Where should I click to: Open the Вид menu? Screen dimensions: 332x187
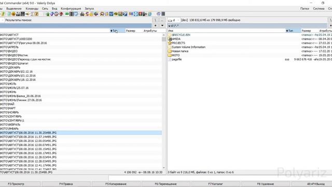coord(54,8)
